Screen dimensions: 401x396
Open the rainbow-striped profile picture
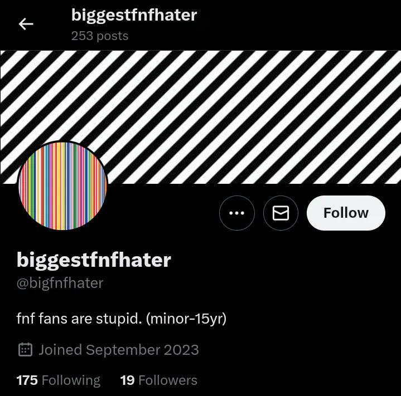pos(62,186)
